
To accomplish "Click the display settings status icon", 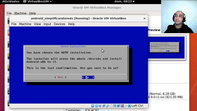I will [115, 106].
